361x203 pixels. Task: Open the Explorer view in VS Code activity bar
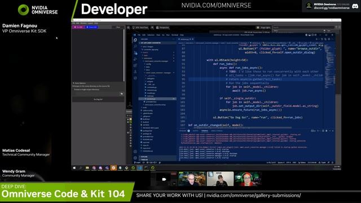[x=135, y=40]
